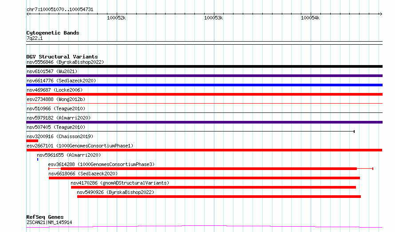Click the chr7:100051070..100054731 region label
Viewport: 395px width, 232px height.
[60, 9]
